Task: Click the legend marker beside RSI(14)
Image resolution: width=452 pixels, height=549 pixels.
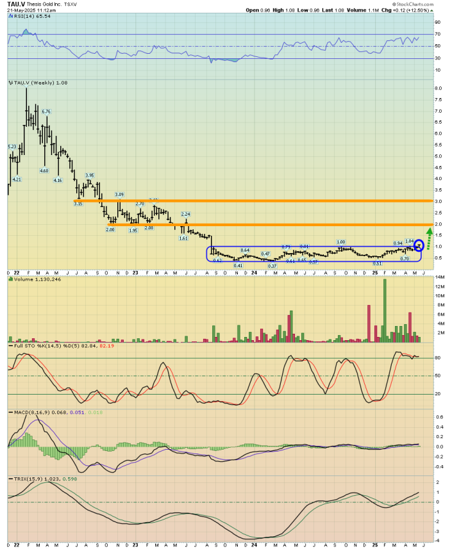Action: (11, 17)
